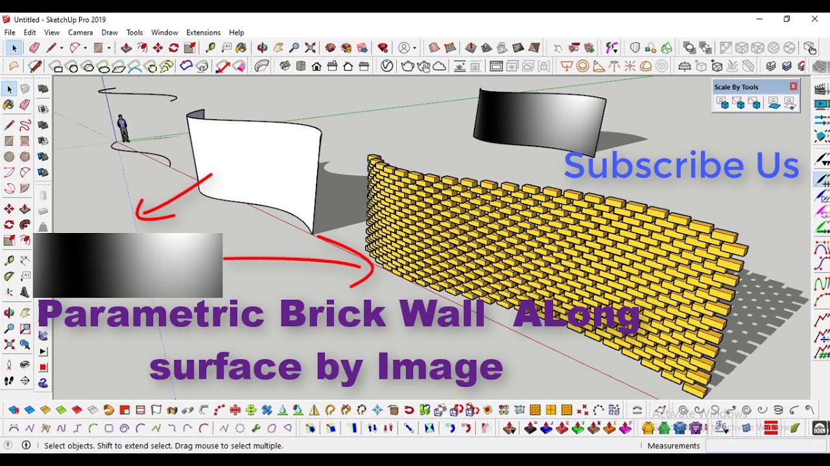Click the red stop button in left palette

pos(43,368)
